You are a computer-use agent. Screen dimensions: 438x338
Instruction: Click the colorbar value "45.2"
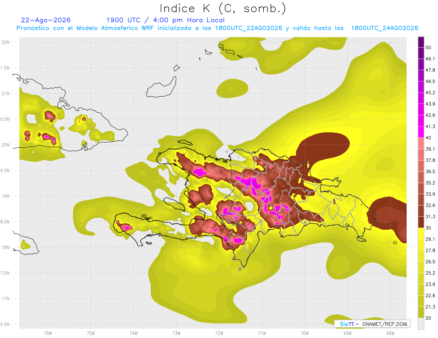coord(430,93)
